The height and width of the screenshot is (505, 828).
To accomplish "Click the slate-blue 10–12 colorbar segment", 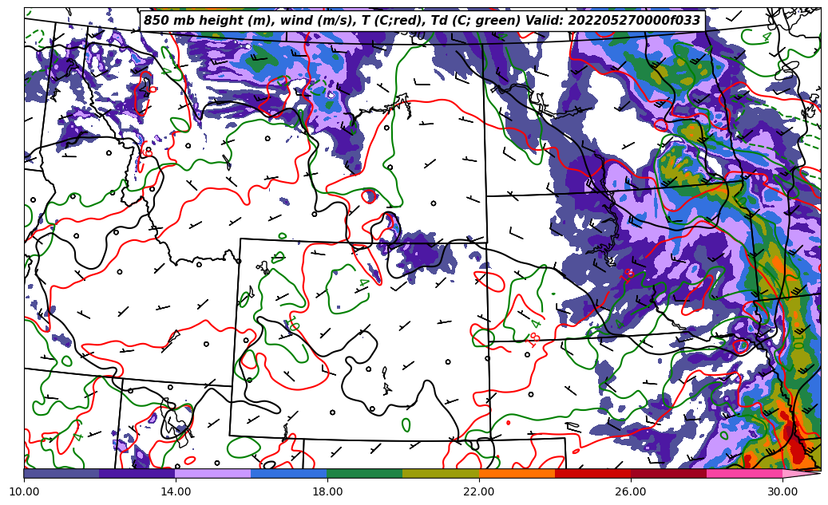I will pyautogui.click(x=61, y=473).
